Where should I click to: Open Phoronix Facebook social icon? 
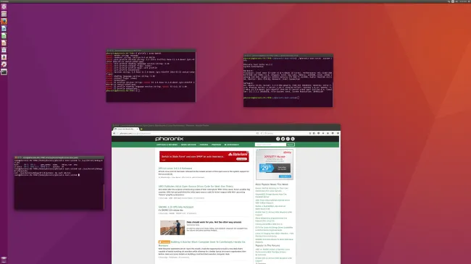(x=278, y=139)
